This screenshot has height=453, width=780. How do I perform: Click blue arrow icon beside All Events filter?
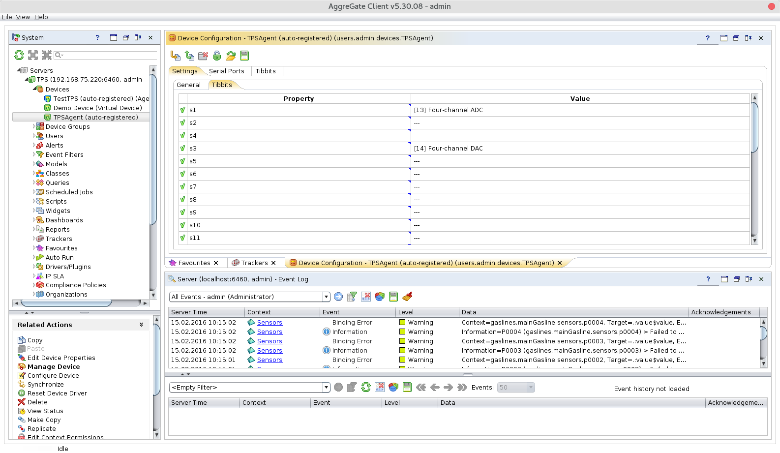[338, 297]
